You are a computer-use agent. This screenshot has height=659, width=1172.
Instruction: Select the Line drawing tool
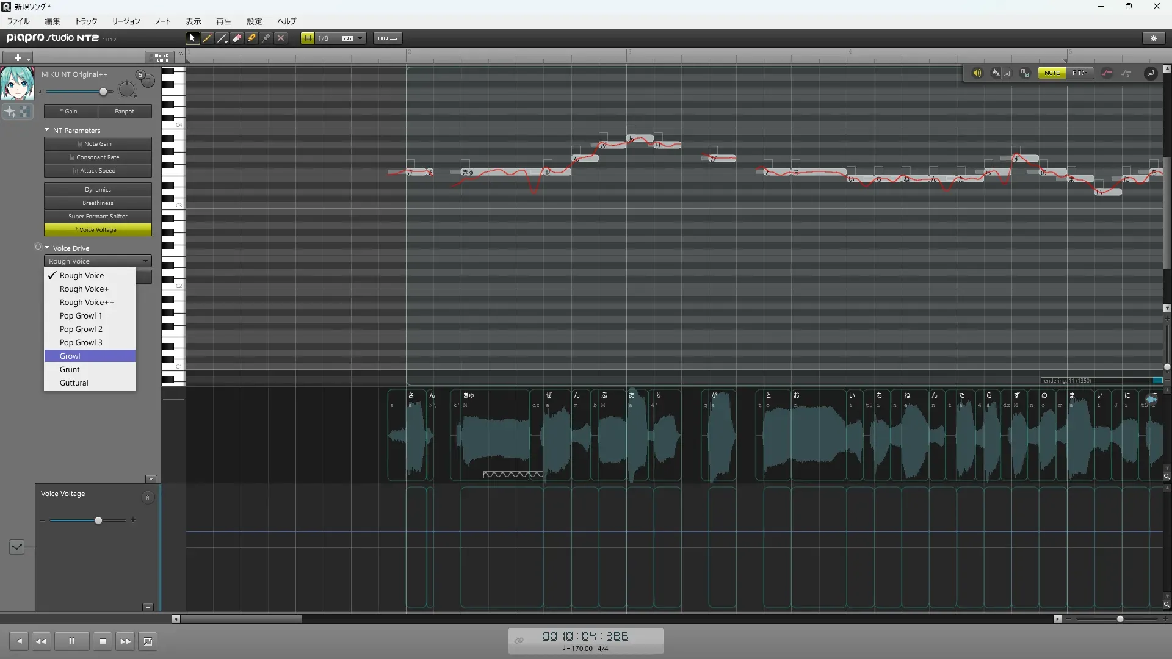[x=222, y=38]
